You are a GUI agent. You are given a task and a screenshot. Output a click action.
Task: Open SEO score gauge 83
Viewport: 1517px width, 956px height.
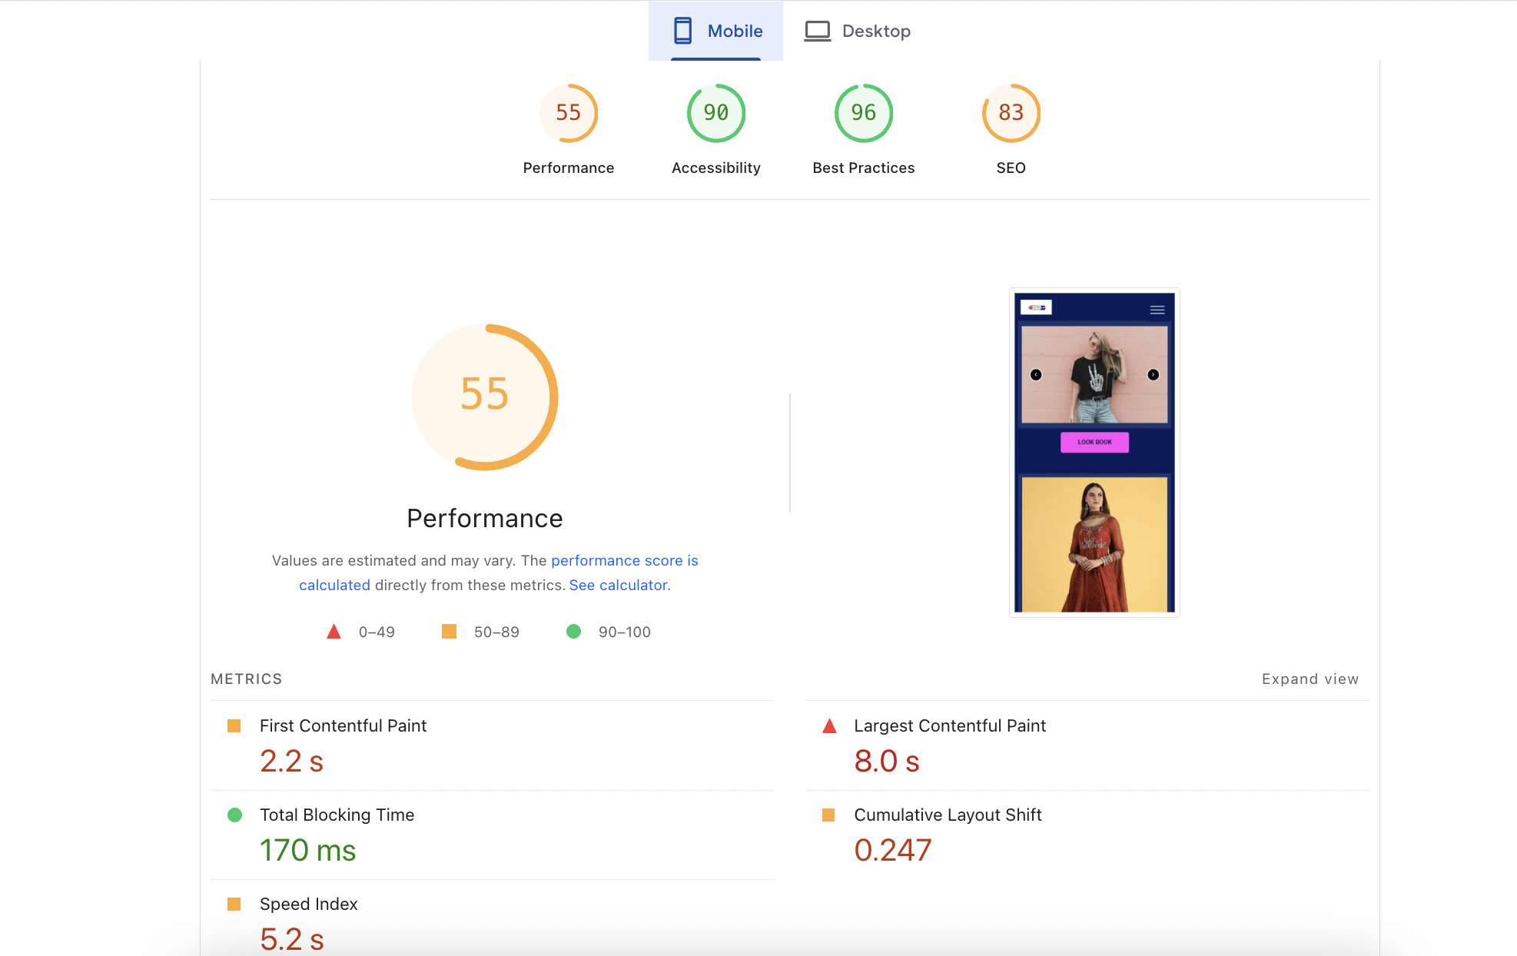click(x=1011, y=113)
